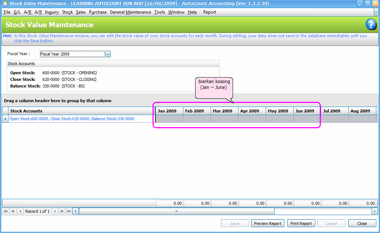Go to last record navigator icon
Viewport: 380px width, 233px height.
coord(69,211)
